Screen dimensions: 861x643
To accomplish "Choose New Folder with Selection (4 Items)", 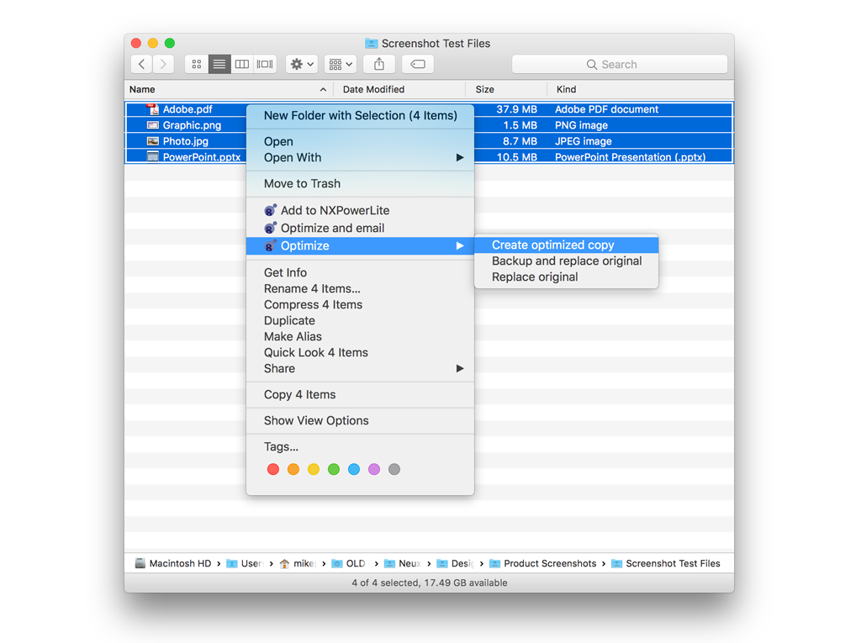I will [x=360, y=115].
